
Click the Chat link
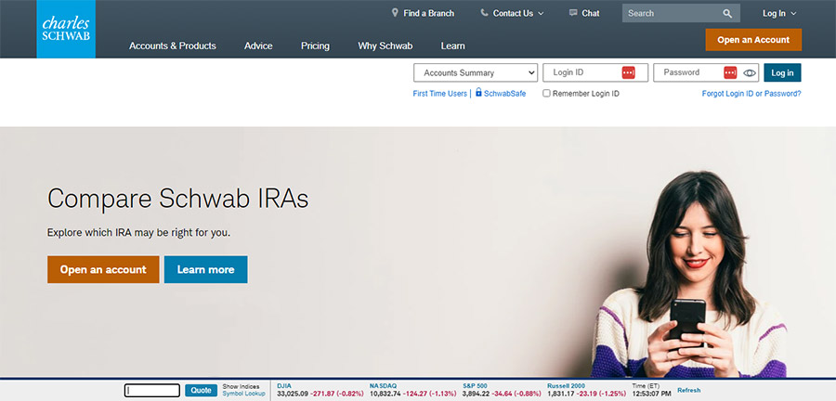tap(591, 13)
